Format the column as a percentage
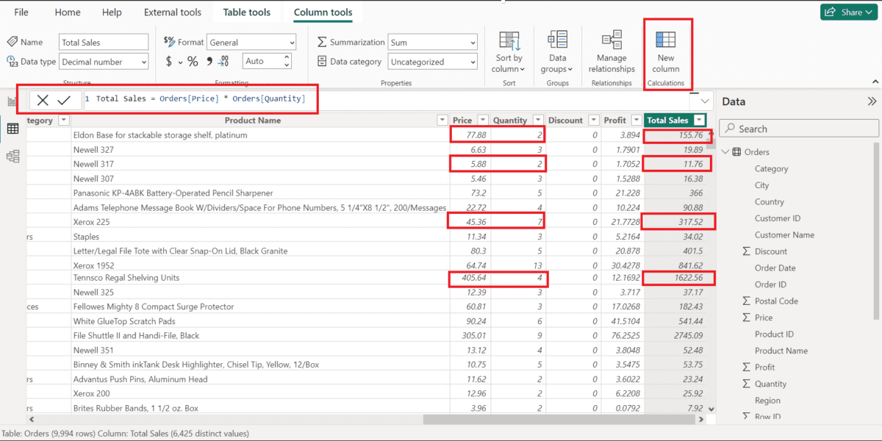This screenshot has width=882, height=441. coord(193,61)
